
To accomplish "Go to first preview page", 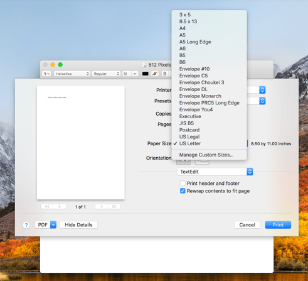I will pos(47,207).
